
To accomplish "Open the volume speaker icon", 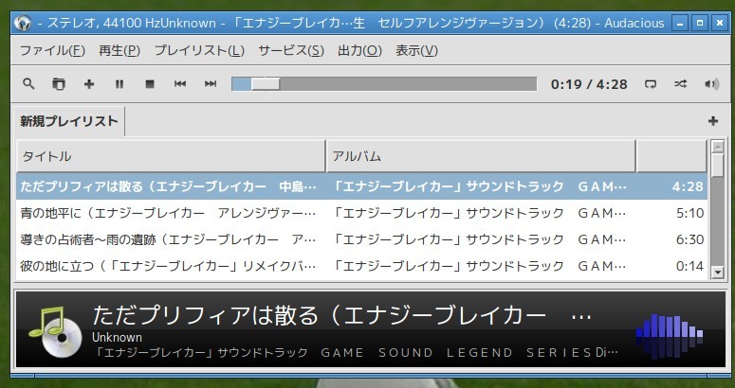I will coord(711,84).
